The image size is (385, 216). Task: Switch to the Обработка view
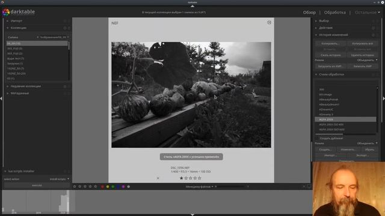[334, 12]
